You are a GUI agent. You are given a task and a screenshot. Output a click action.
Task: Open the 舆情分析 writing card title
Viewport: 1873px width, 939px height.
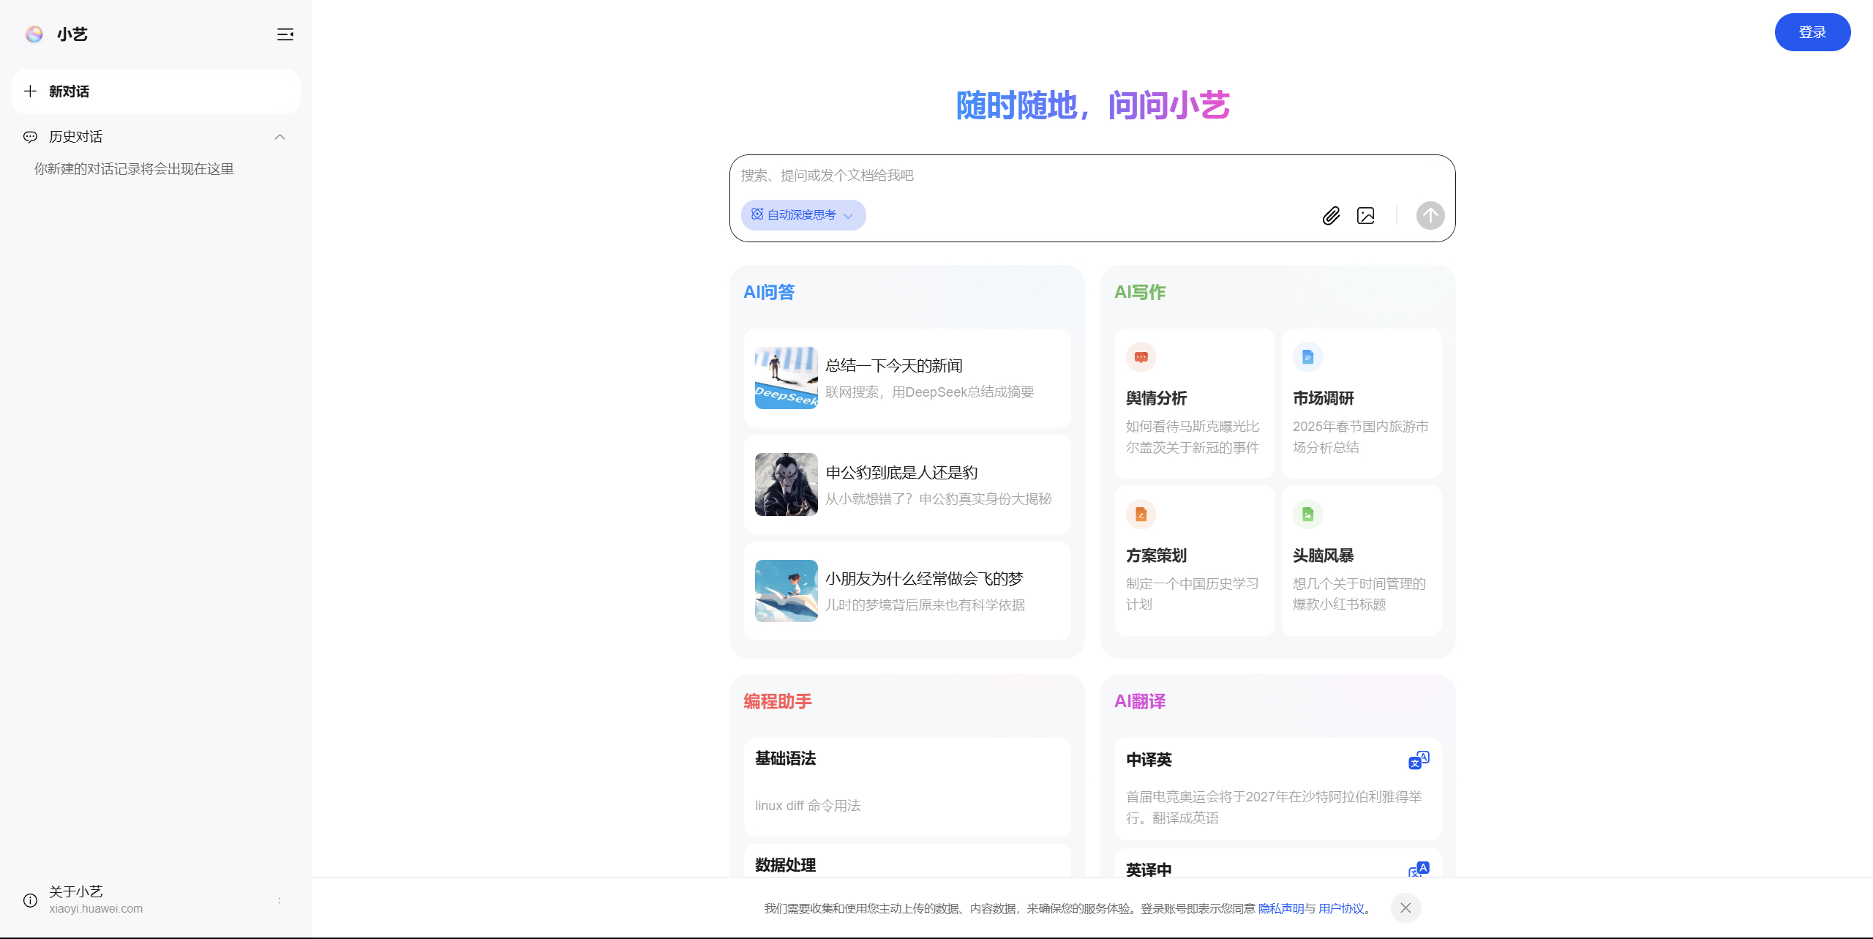point(1156,398)
